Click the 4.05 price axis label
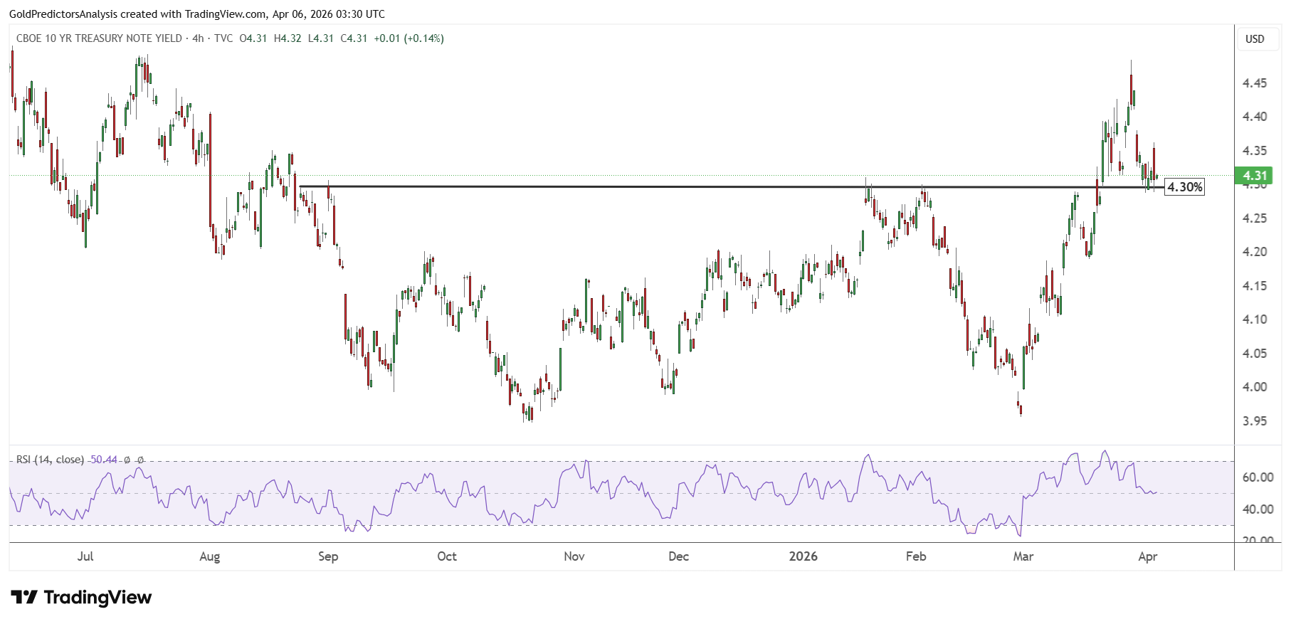The height and width of the screenshot is (624, 1291). [1254, 354]
